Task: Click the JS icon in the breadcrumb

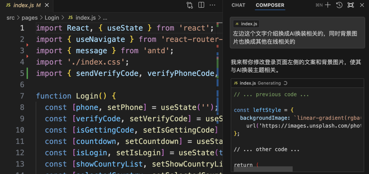Action: pos(70,18)
